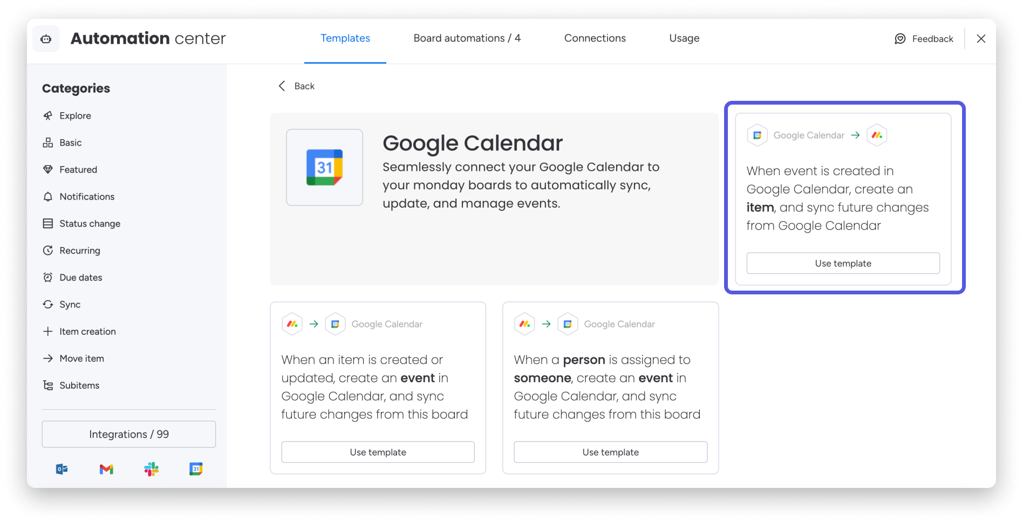Click bold 'event' in item created template
Viewport: 1023px width, 523px height.
coord(418,378)
